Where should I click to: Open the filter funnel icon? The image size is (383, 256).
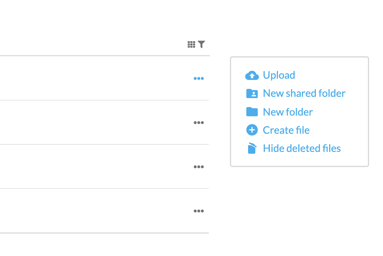click(201, 44)
